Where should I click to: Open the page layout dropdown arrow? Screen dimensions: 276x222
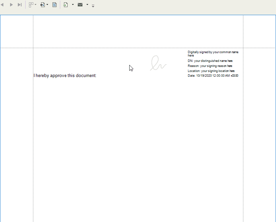click(35, 5)
